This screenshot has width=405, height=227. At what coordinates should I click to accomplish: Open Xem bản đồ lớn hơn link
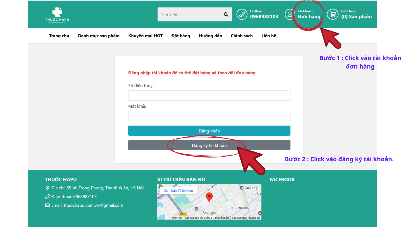178,191
